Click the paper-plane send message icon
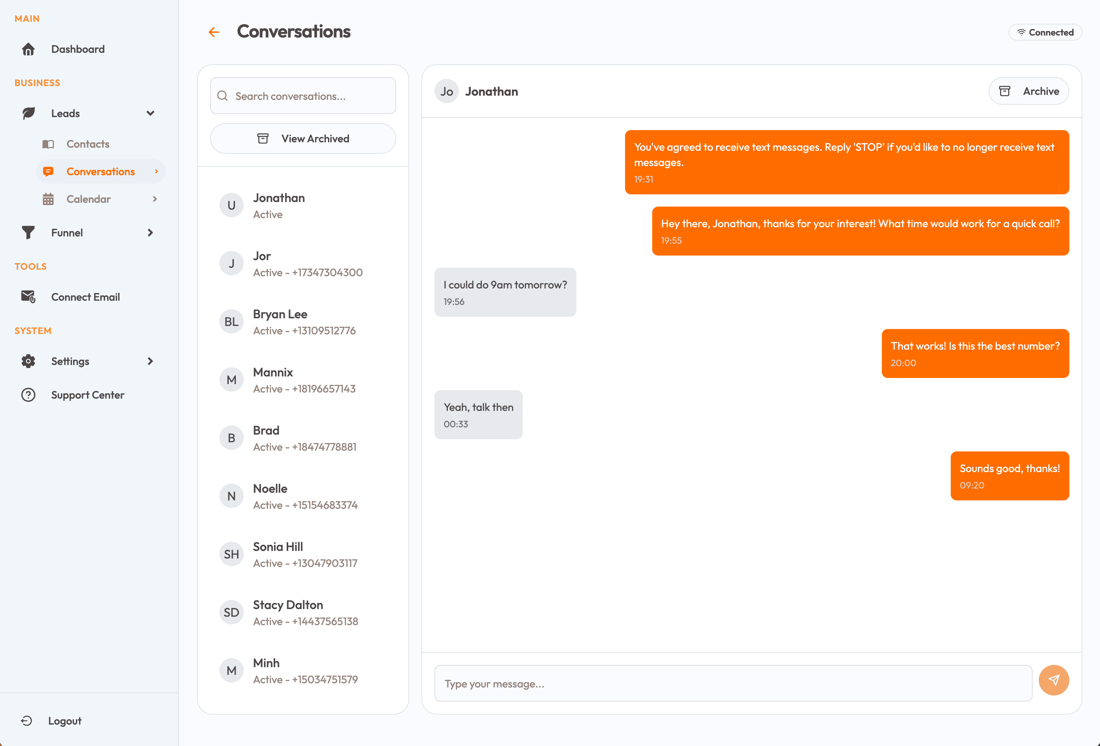The image size is (1100, 746). [x=1054, y=680]
